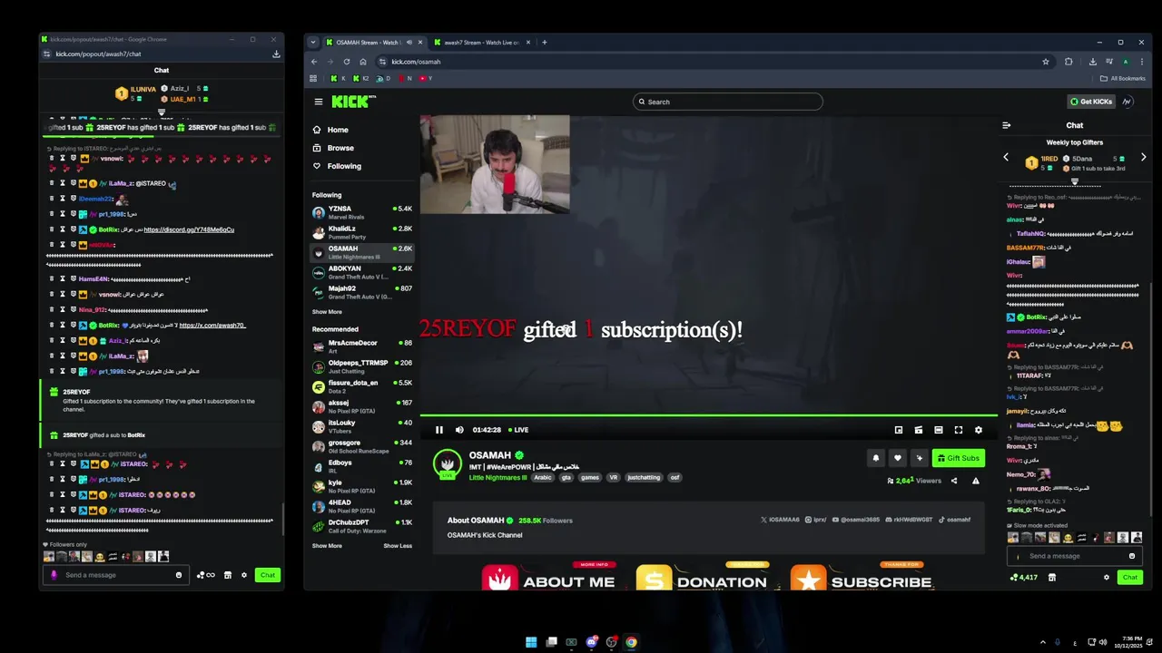This screenshot has height=653, width=1162.
Task: Open the Chrome extensions puzzle icon
Action: (x=1068, y=62)
